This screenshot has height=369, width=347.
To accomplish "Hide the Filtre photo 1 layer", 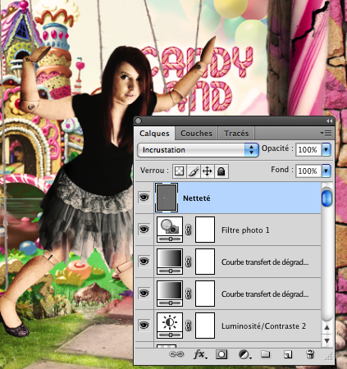I will click(x=144, y=230).
